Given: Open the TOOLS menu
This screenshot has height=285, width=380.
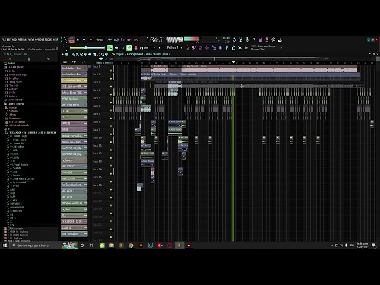Looking at the screenshot, I should (48, 40).
